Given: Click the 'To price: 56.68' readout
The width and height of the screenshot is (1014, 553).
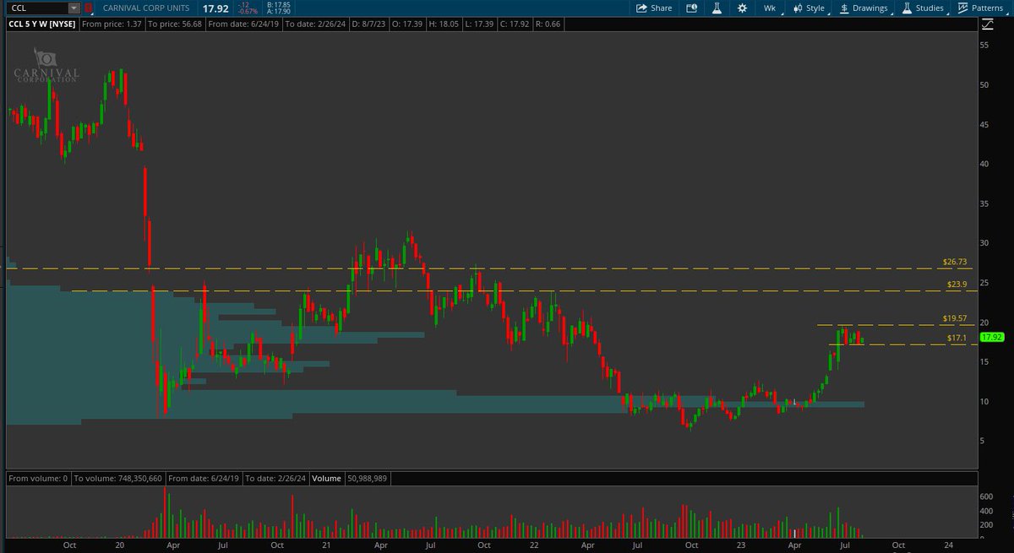Looking at the screenshot, I should (175, 24).
